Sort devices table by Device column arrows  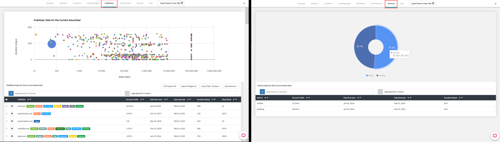click(266, 98)
